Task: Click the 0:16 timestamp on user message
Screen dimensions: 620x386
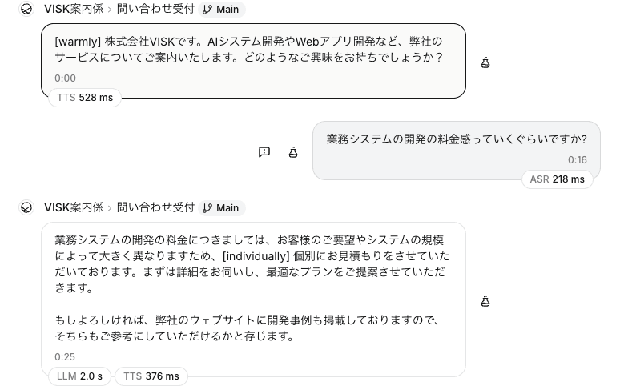Action: 578,160
